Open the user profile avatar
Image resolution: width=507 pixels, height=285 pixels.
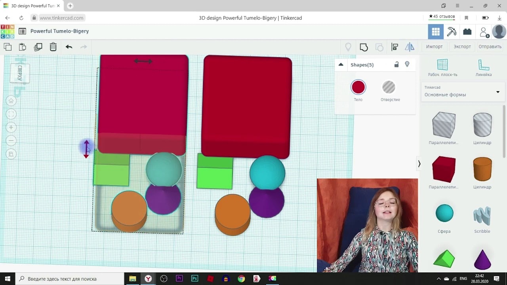(499, 32)
